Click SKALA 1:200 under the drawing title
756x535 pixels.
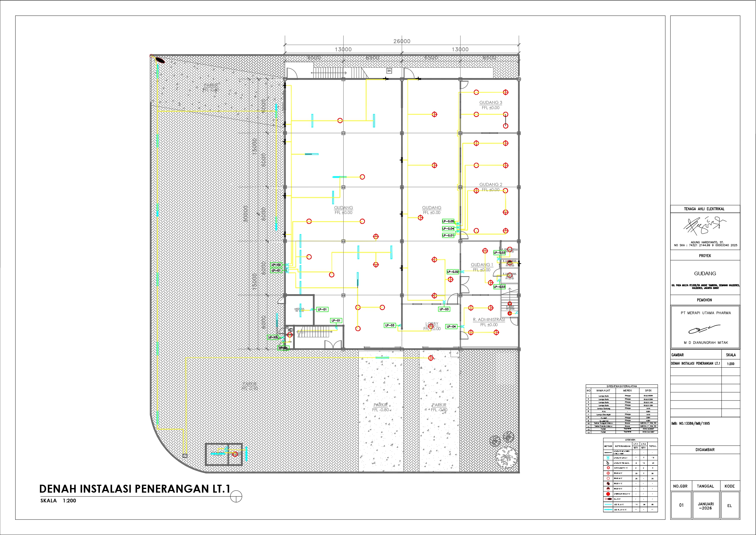click(x=58, y=501)
